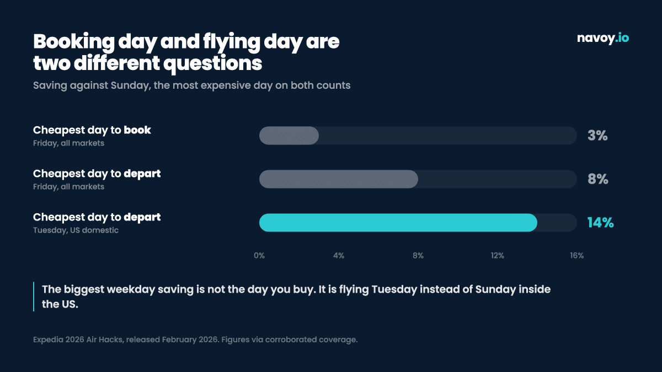Select the chart title heading
Viewport: 662px width, 372px height.
tap(186, 52)
